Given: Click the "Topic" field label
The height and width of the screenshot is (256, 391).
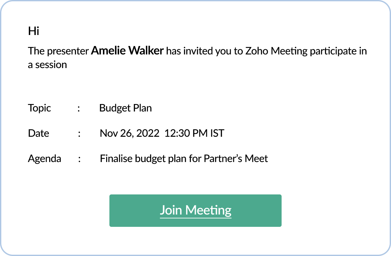Looking at the screenshot, I should point(39,108).
